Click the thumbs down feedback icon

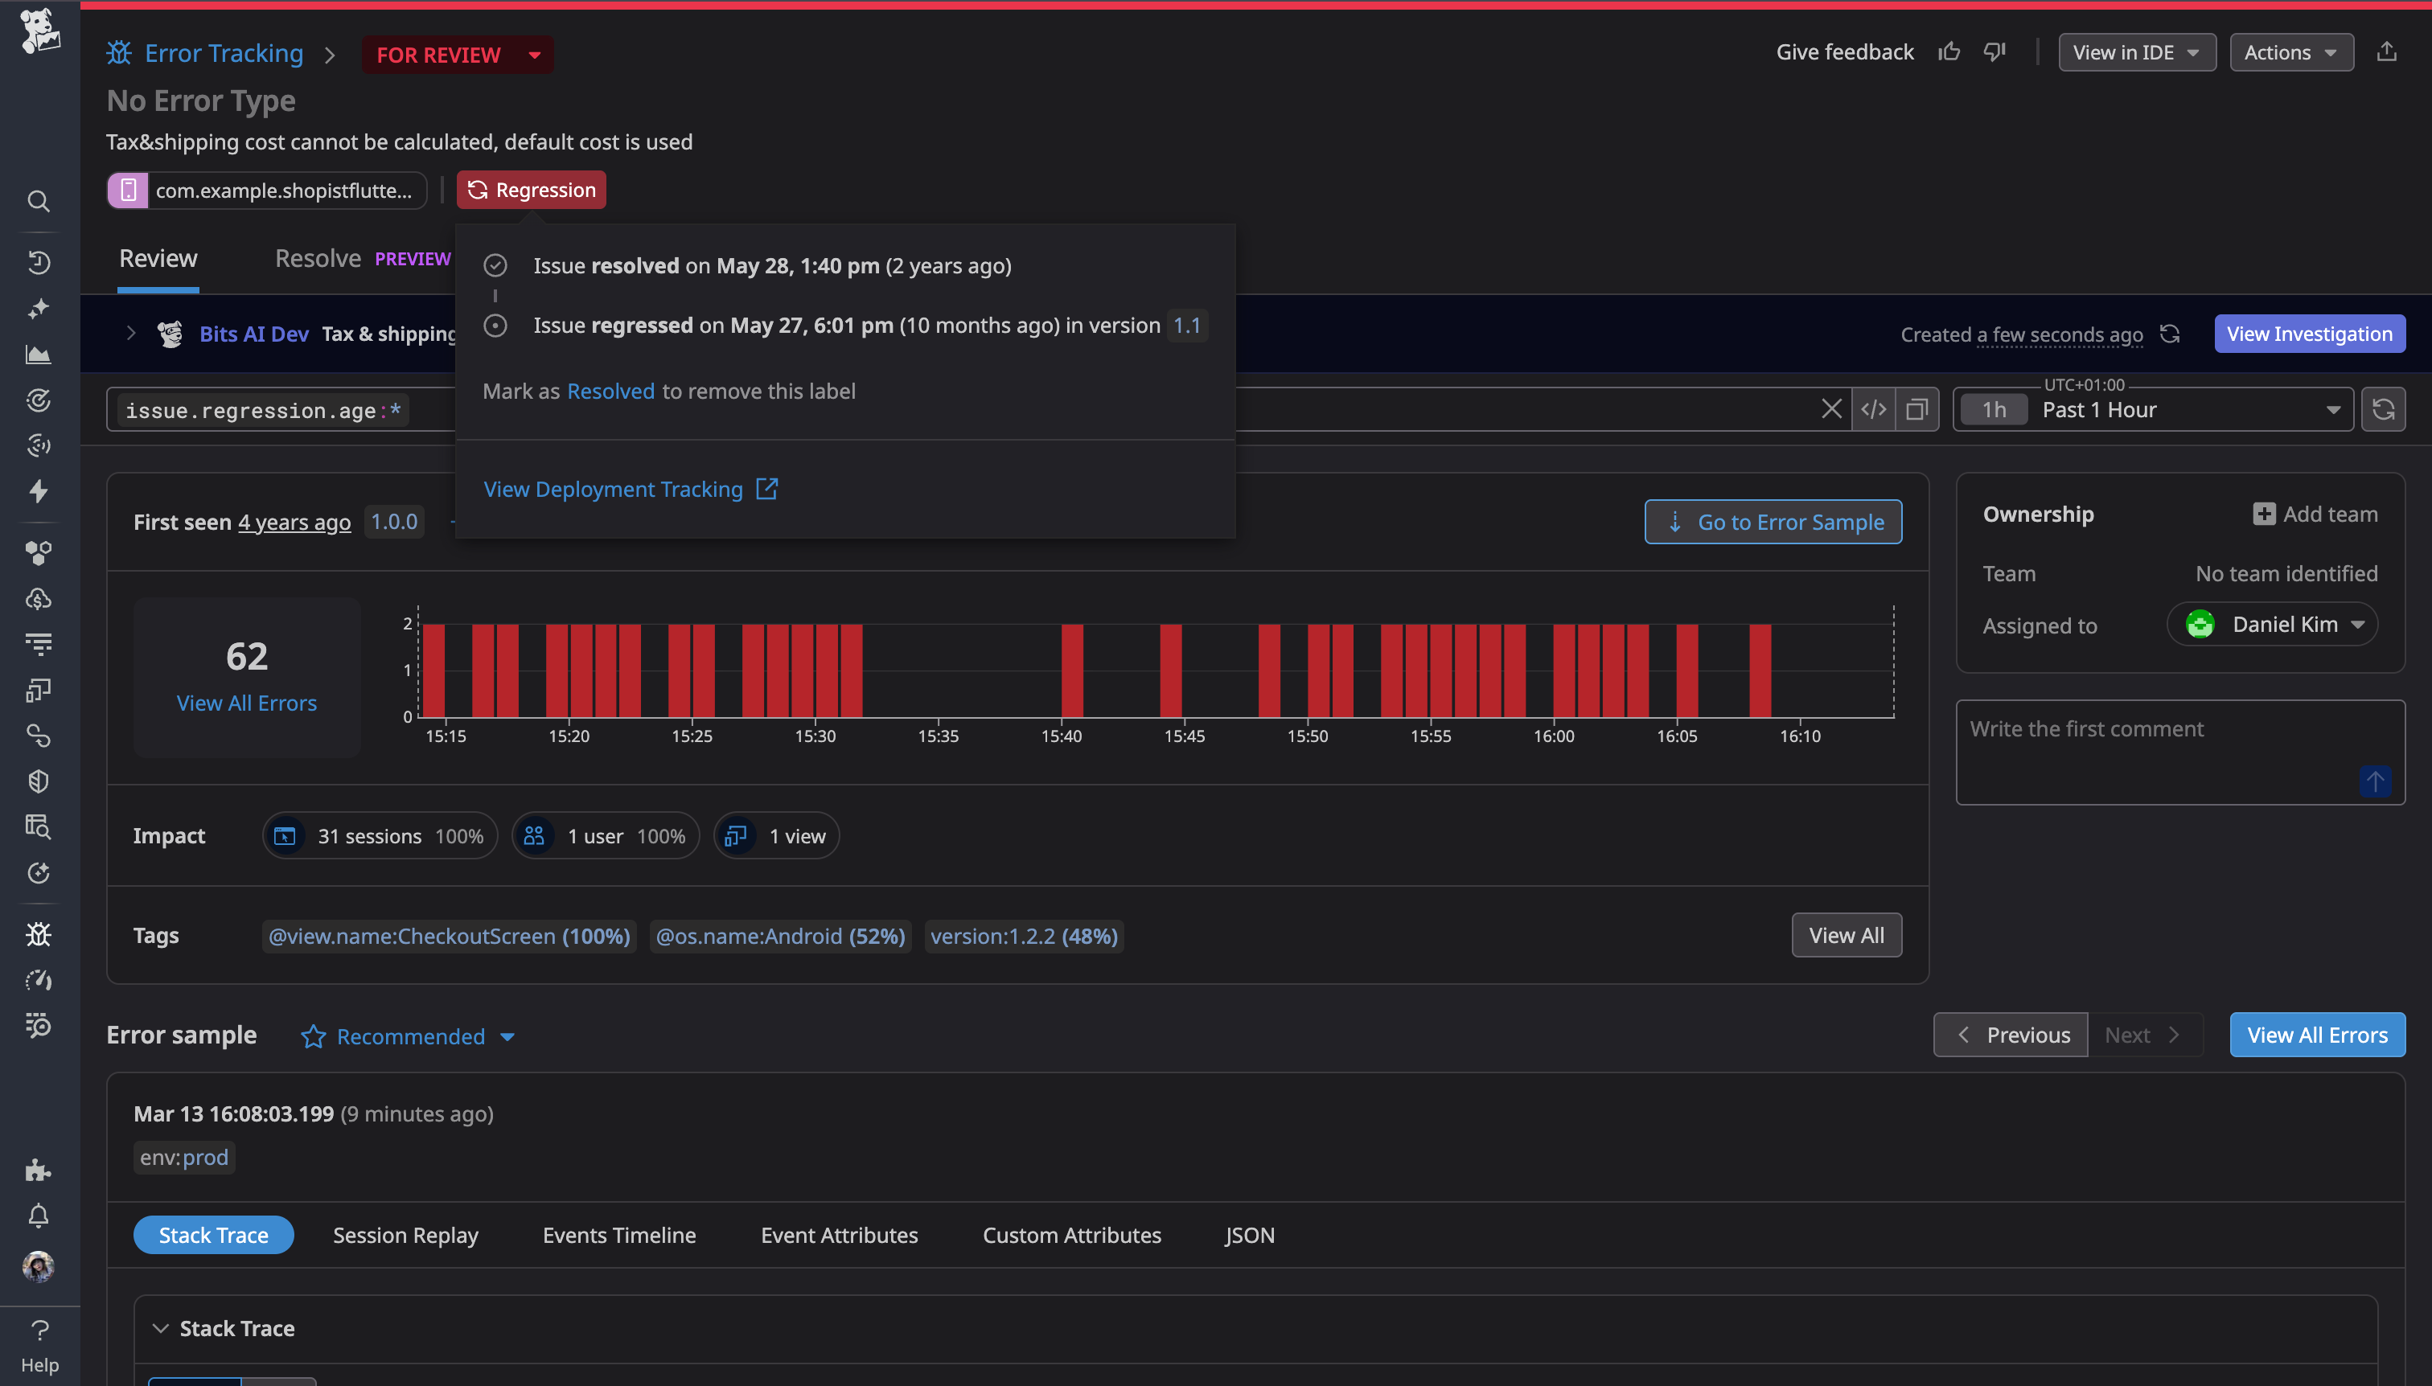(x=1994, y=52)
